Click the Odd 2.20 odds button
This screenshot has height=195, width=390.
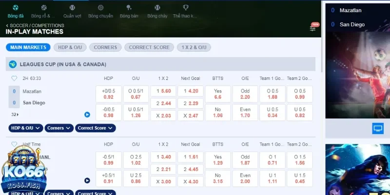[245, 94]
